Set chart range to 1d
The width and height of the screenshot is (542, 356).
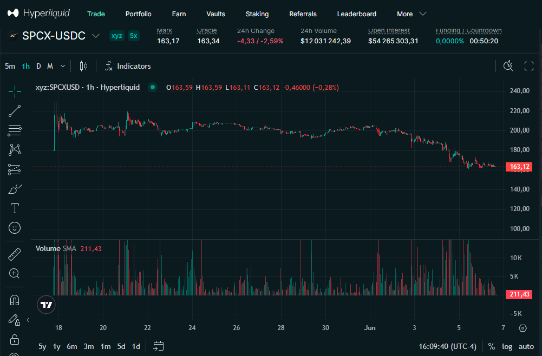point(136,346)
